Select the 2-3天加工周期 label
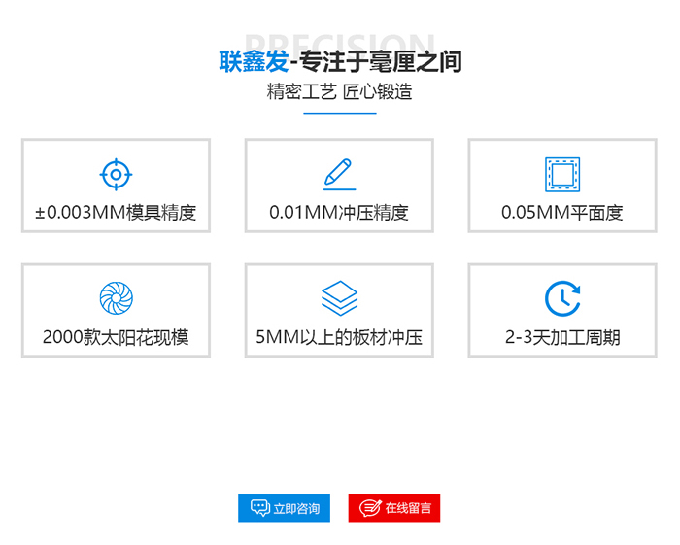Viewport: 680px width, 545px height. click(x=562, y=337)
